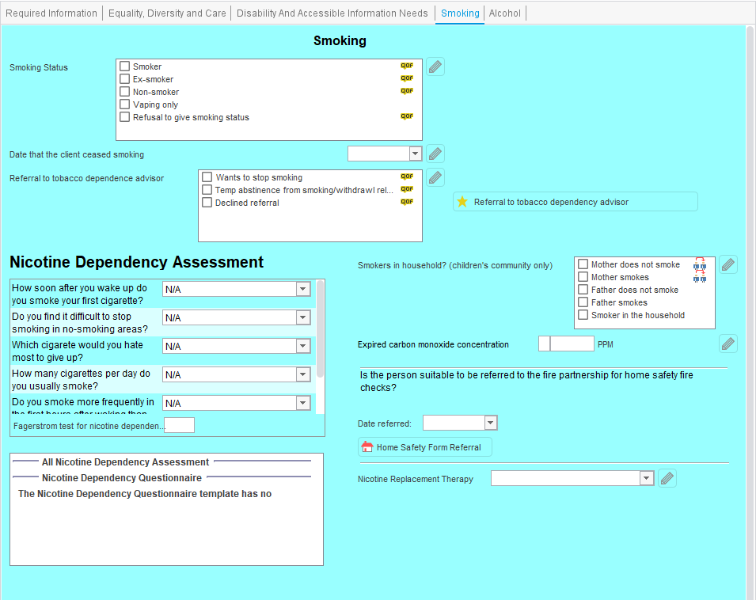Click All Nicotine Dependency Assessment heading
Image resolution: width=756 pixels, height=600 pixels.
125,461
